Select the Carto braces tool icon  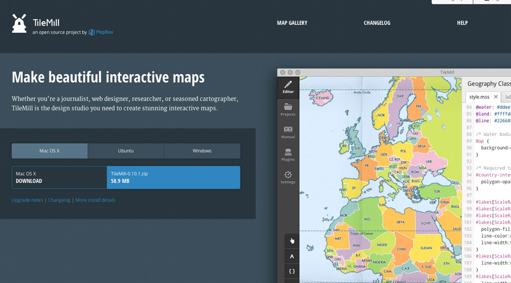click(292, 271)
